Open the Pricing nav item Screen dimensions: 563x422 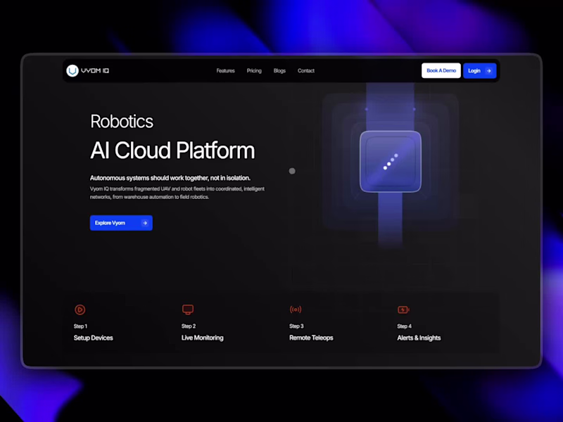[254, 71]
